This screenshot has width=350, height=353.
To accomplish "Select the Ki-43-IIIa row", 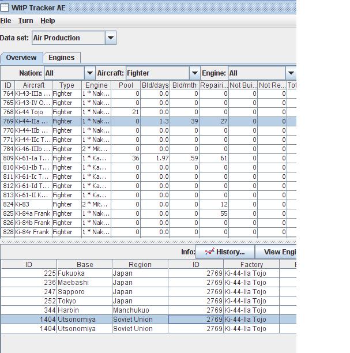I will tap(148, 93).
